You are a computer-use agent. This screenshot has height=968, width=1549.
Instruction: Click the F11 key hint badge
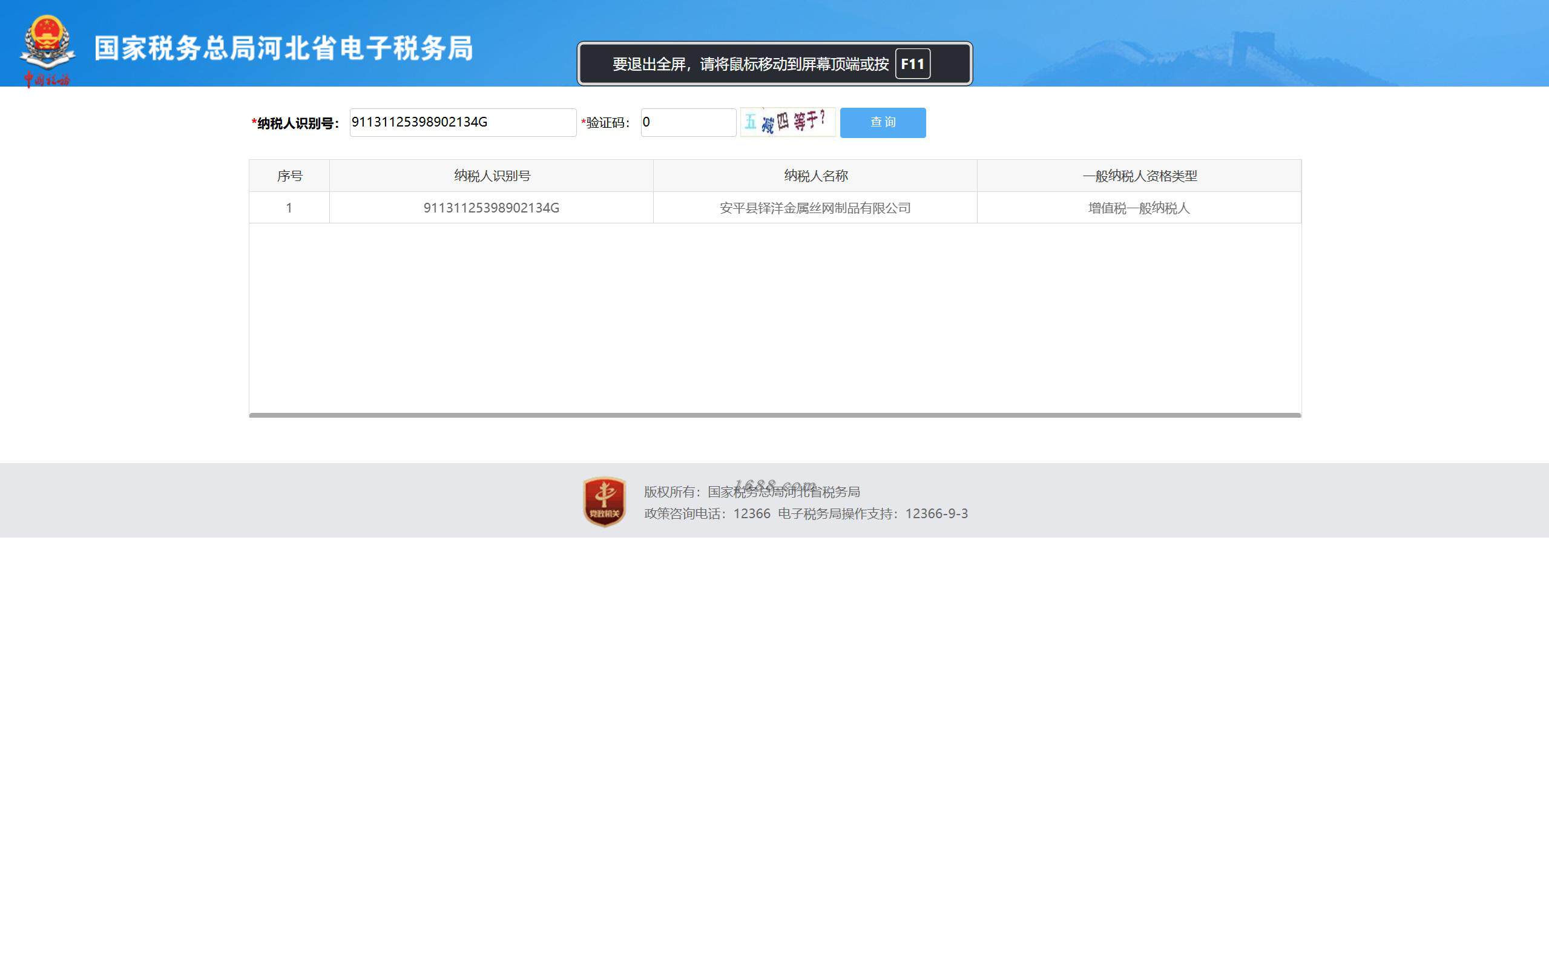[912, 64]
